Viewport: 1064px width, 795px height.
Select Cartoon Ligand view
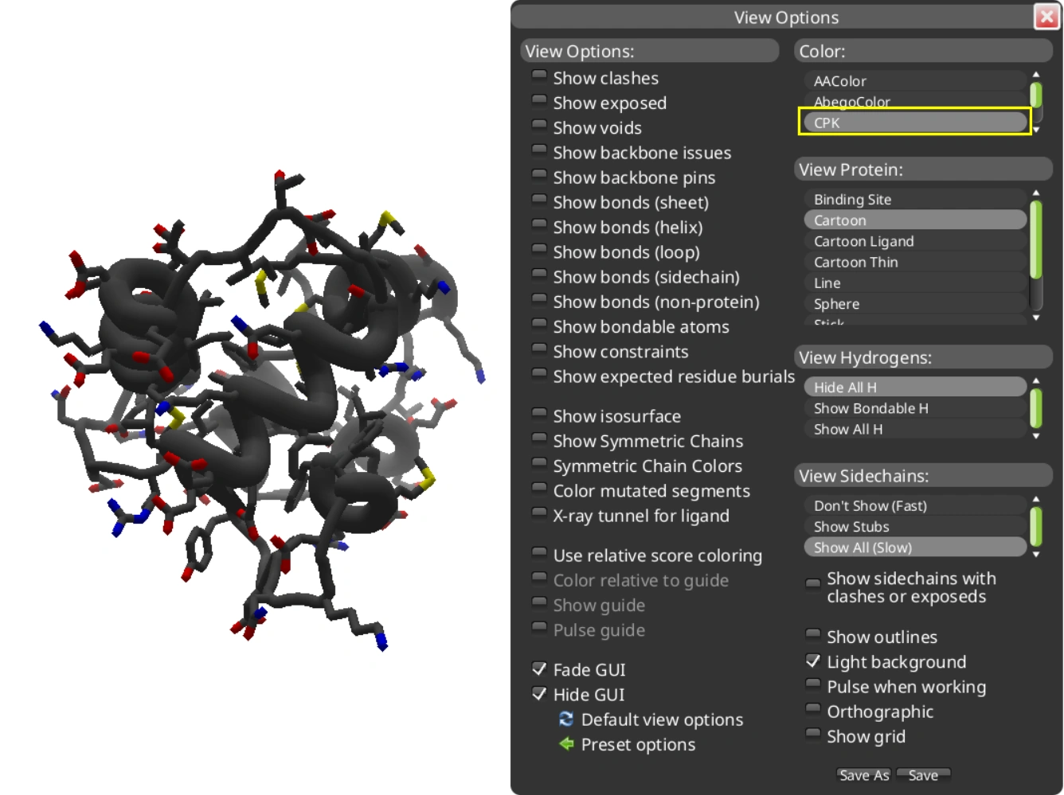(x=915, y=241)
